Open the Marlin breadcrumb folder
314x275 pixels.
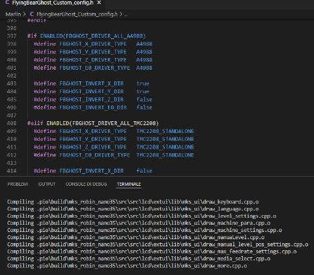pyautogui.click(x=13, y=14)
